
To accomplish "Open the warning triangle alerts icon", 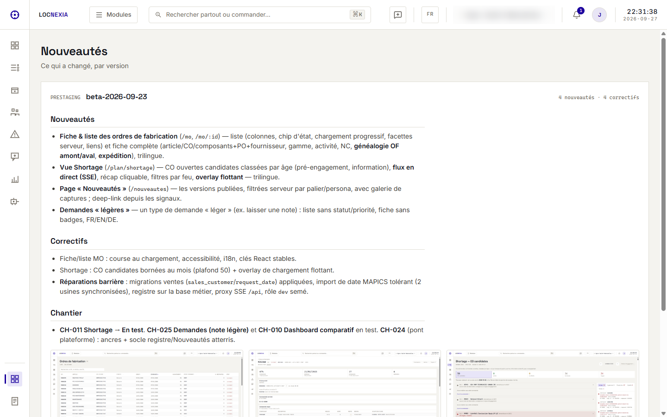I will click(15, 134).
